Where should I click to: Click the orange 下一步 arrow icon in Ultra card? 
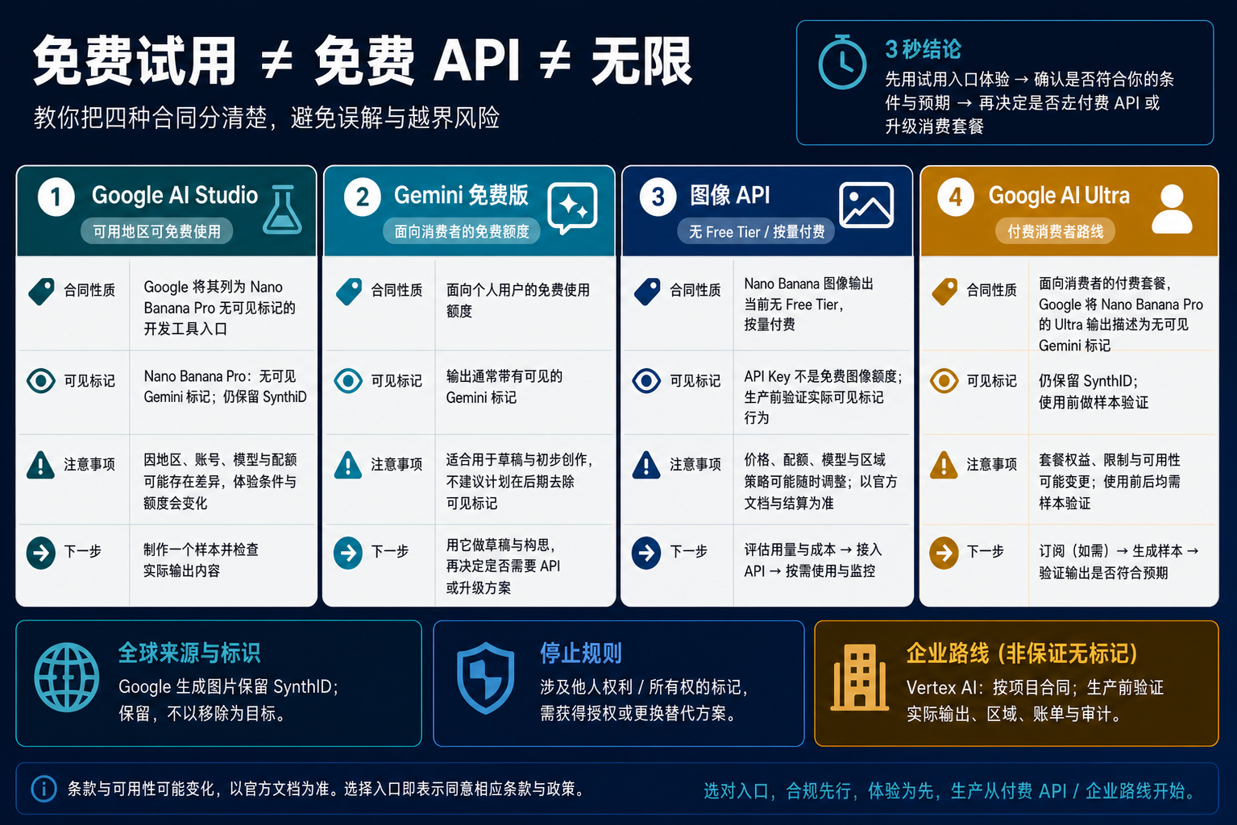pos(944,553)
